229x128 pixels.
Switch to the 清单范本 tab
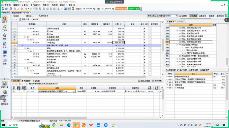pos(202,16)
